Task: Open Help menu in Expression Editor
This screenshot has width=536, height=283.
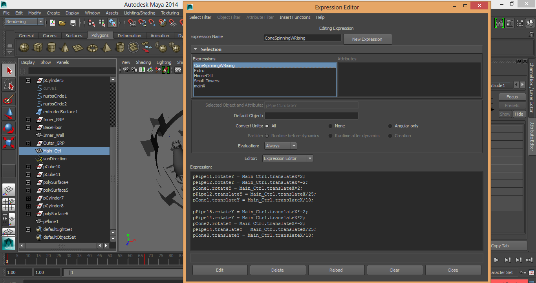Action: pos(320,17)
